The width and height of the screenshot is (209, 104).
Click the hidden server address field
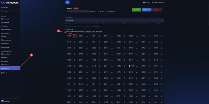point(79,11)
